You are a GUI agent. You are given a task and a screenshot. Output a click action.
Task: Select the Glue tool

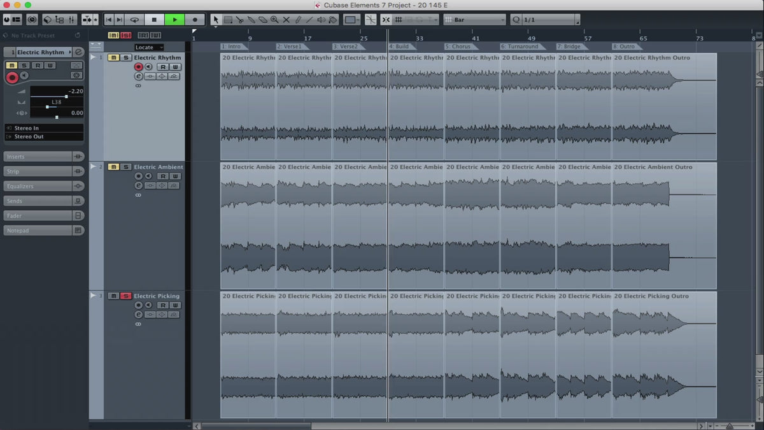click(251, 20)
